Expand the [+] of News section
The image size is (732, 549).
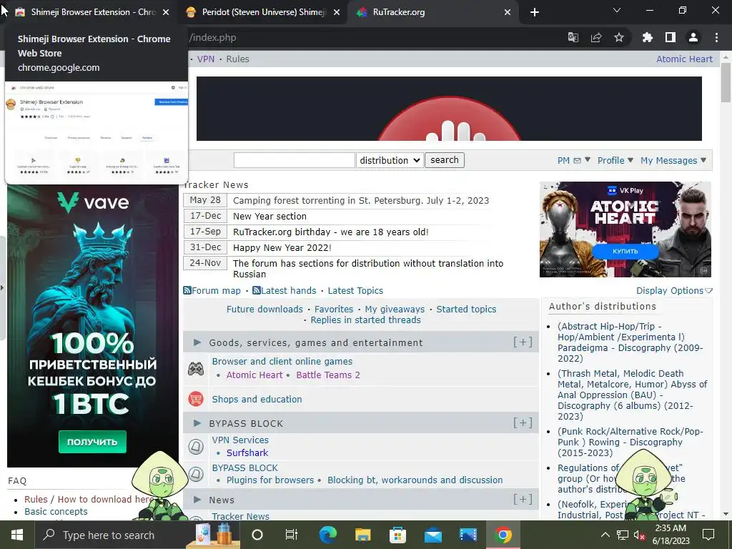point(523,500)
